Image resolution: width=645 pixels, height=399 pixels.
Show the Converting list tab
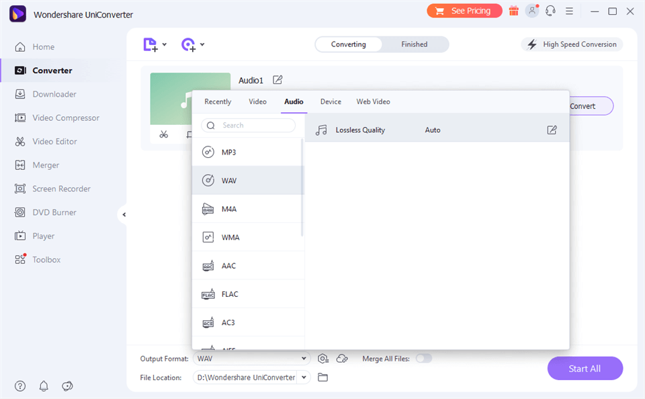[349, 44]
